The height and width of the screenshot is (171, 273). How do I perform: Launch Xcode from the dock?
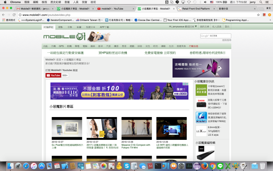pos(65,166)
